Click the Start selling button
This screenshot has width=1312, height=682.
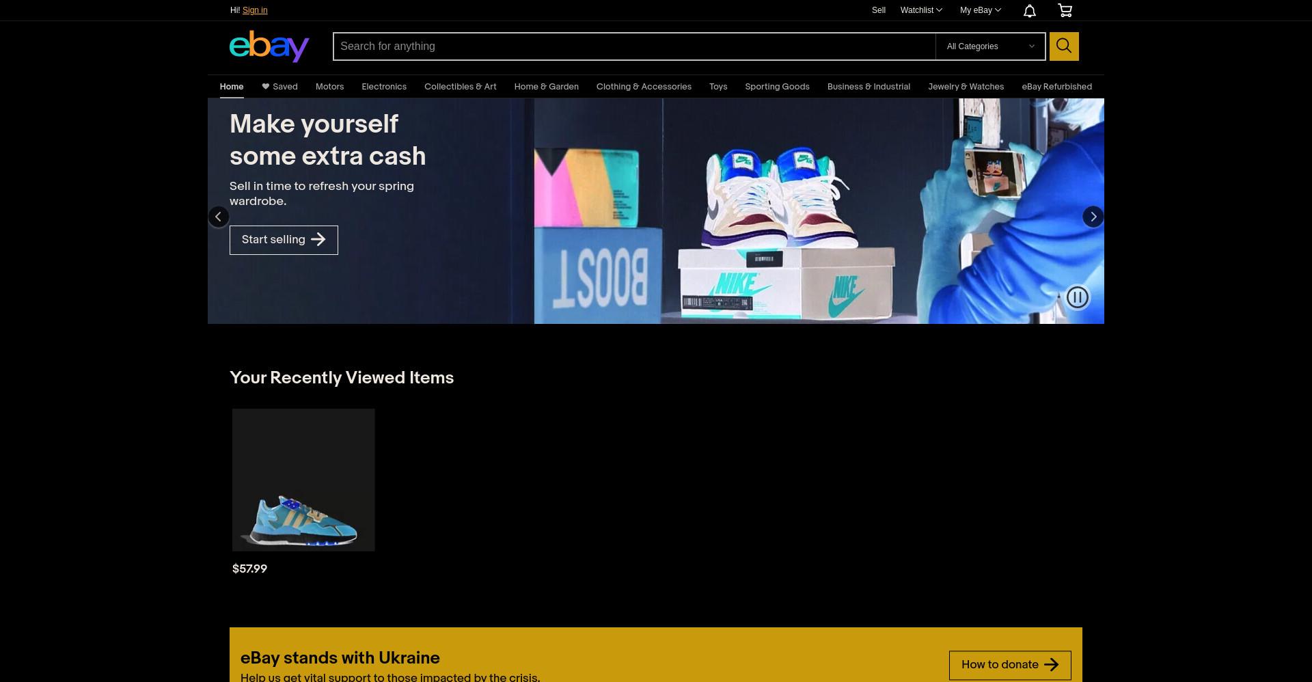pyautogui.click(x=284, y=240)
